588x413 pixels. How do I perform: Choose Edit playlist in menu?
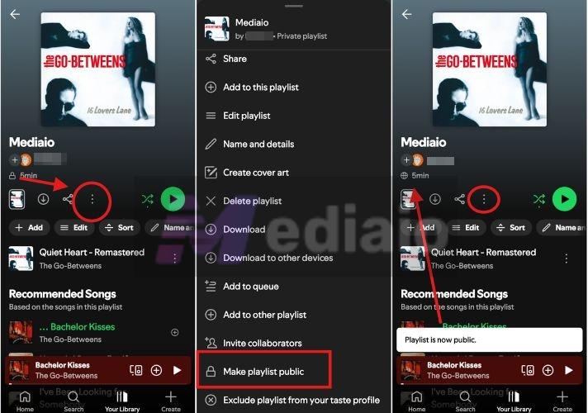[x=294, y=116]
